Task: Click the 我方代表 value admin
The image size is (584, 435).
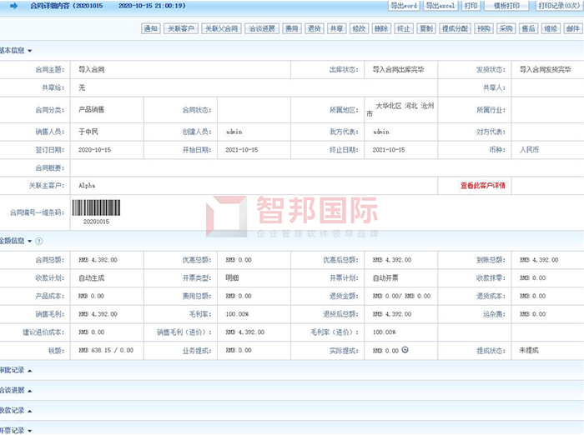Action: [x=380, y=132]
